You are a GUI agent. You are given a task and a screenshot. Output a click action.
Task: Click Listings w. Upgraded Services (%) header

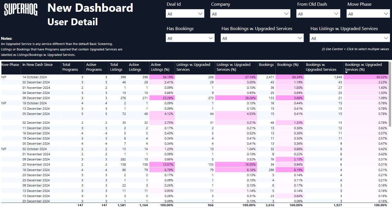point(233,67)
